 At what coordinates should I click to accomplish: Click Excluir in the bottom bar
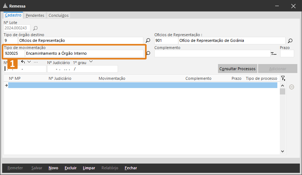70,168
